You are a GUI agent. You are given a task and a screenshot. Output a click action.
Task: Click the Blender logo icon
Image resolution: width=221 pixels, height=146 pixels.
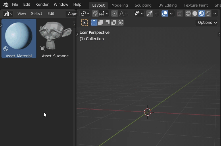pos(6,5)
